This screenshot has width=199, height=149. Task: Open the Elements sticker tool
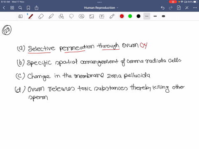click(x=81, y=17)
